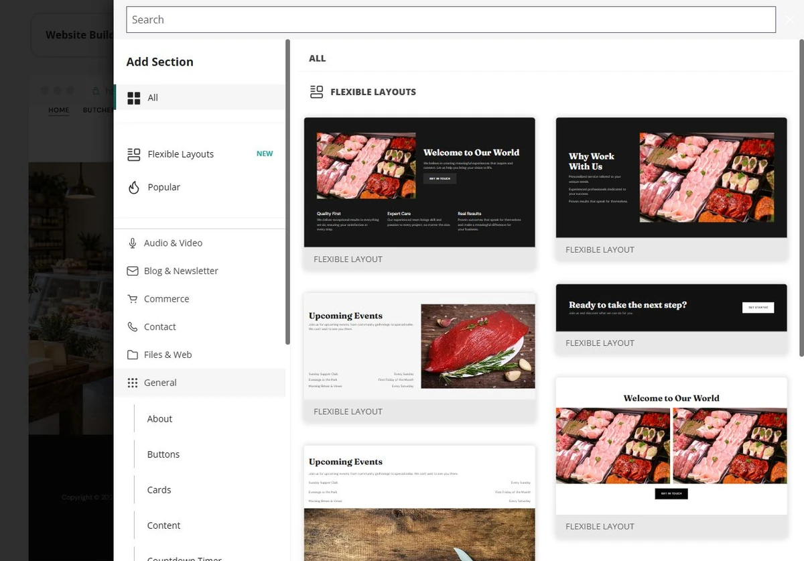Click the Popular flame icon
Screen dimensions: 804x561
(133, 187)
